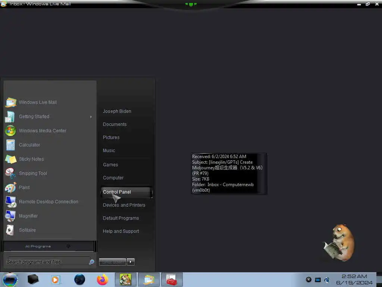Image resolution: width=382 pixels, height=287 pixels.
Task: Expand shutdown options arrow button
Action: click(131, 262)
